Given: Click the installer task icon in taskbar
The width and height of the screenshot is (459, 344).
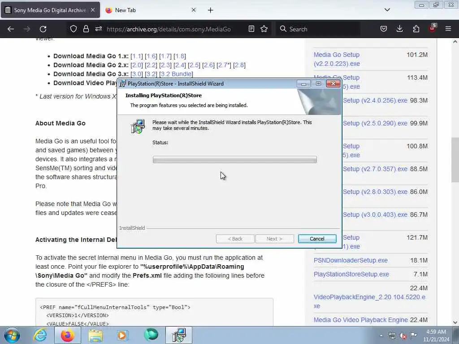Looking at the screenshot, I should pos(179,335).
